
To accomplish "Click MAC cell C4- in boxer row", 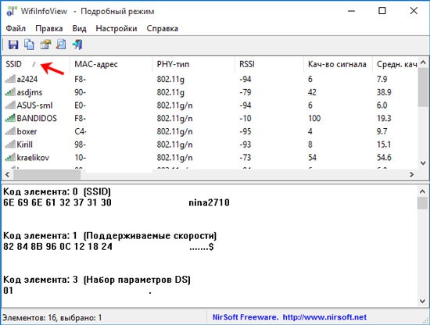I will click(x=81, y=131).
